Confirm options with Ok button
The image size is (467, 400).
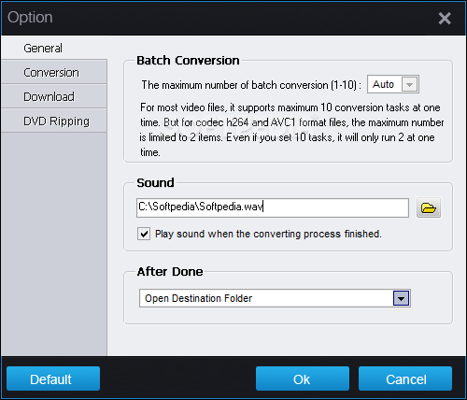(303, 379)
